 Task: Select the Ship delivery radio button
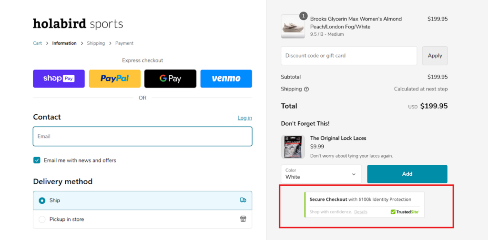tap(42, 200)
